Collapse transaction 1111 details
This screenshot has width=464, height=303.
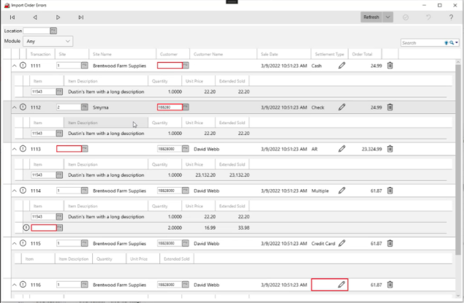click(x=13, y=66)
